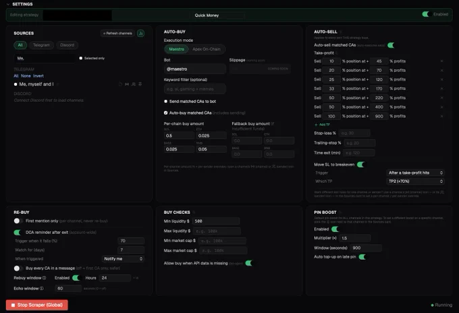Open the Trigger dropdown After a take-profit hits
This screenshot has width=459, height=313.
[x=415, y=173]
